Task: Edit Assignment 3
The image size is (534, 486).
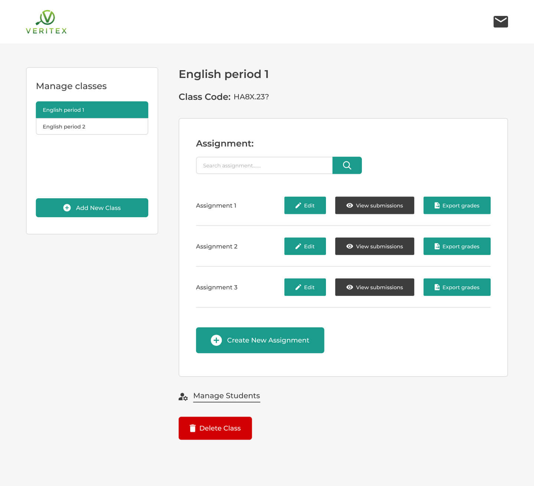Action: [x=305, y=287]
